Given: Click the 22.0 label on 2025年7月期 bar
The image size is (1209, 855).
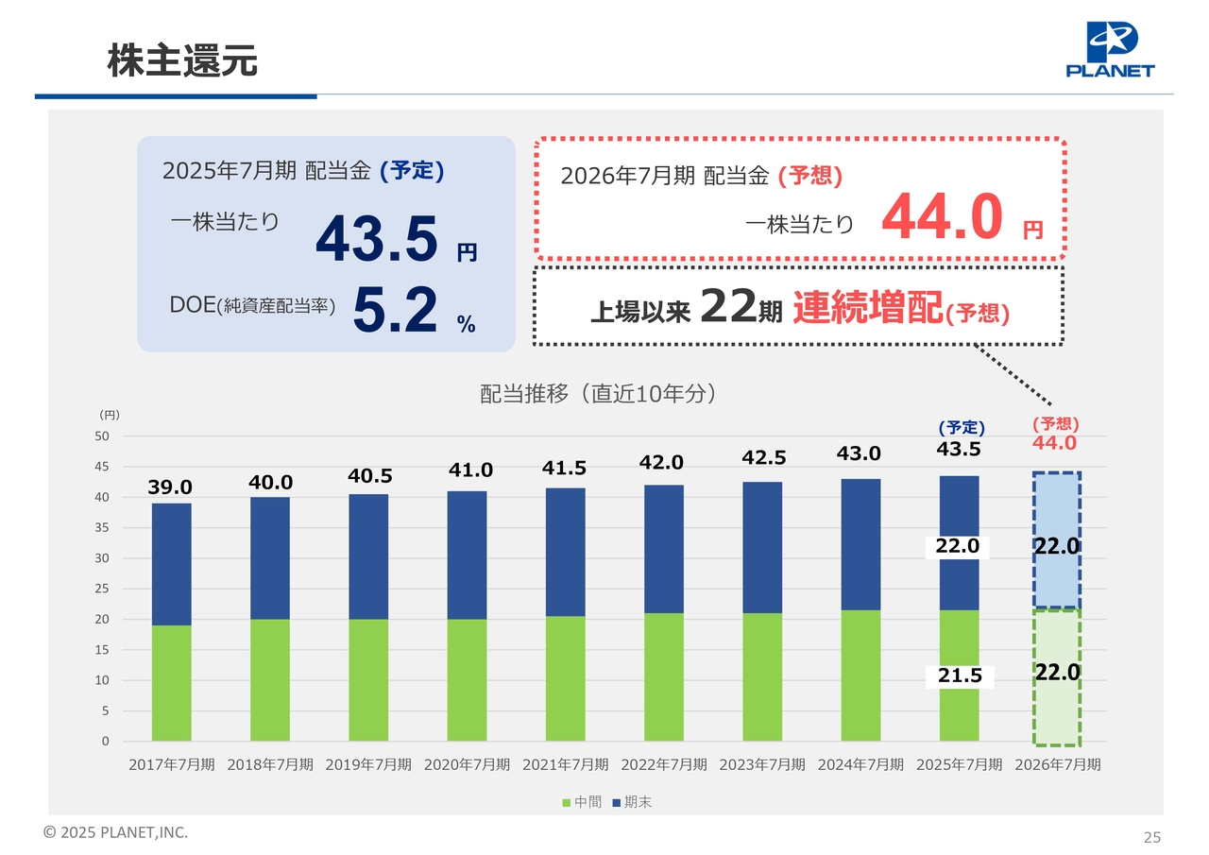Looking at the screenshot, I should 956,547.
